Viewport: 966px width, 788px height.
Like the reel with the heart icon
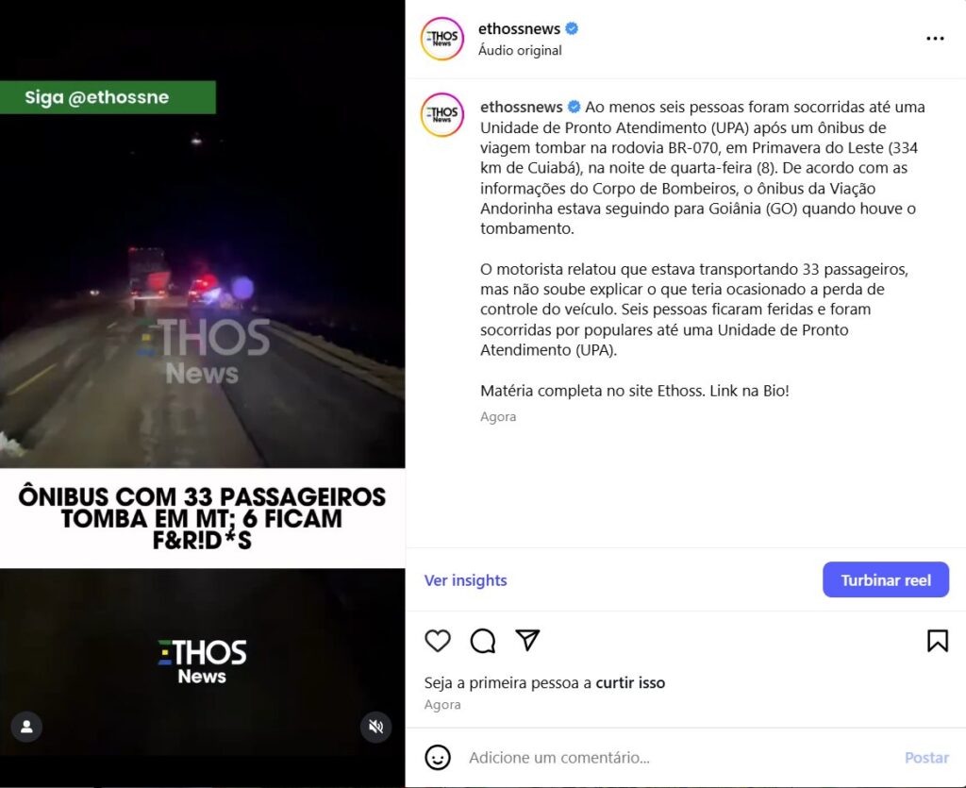click(x=438, y=641)
